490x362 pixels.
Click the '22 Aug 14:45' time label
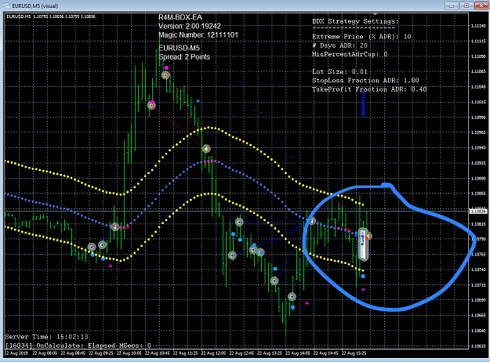pos(326,353)
